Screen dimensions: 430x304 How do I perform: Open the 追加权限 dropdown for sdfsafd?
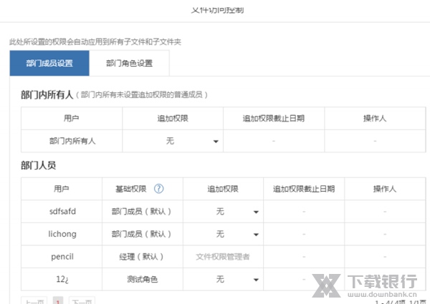click(255, 212)
